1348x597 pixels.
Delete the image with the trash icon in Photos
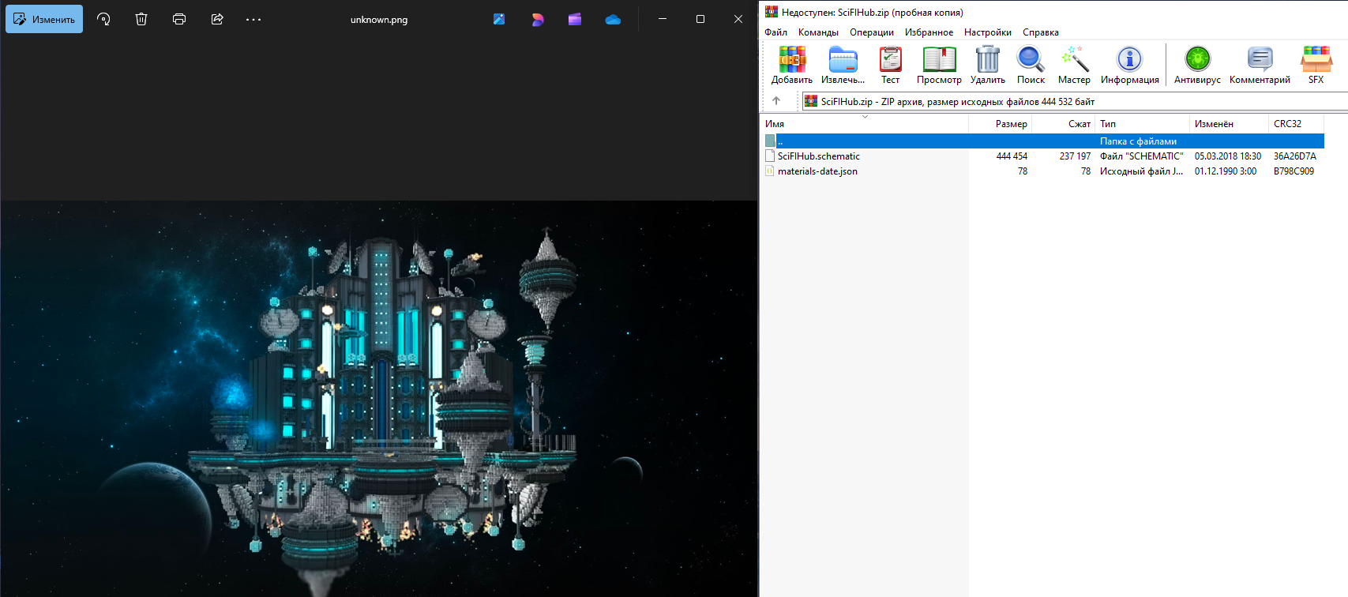[141, 19]
